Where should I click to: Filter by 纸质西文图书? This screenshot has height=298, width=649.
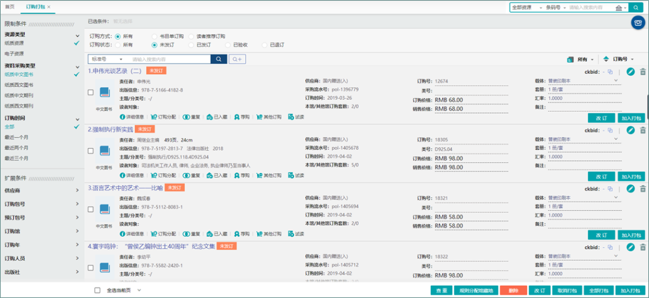pyautogui.click(x=19, y=85)
